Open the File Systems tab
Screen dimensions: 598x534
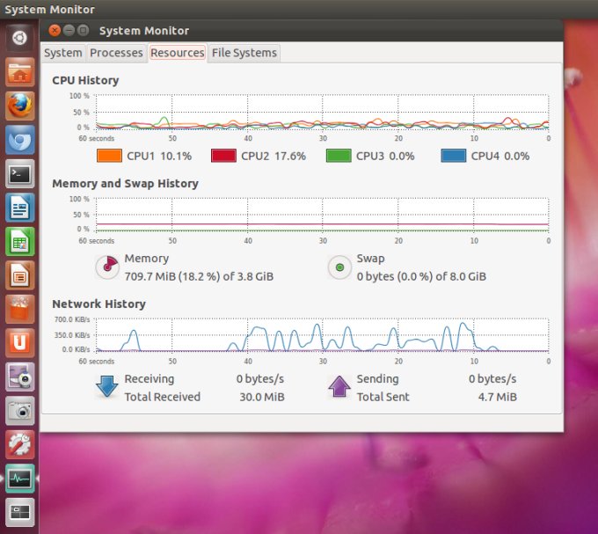[244, 53]
